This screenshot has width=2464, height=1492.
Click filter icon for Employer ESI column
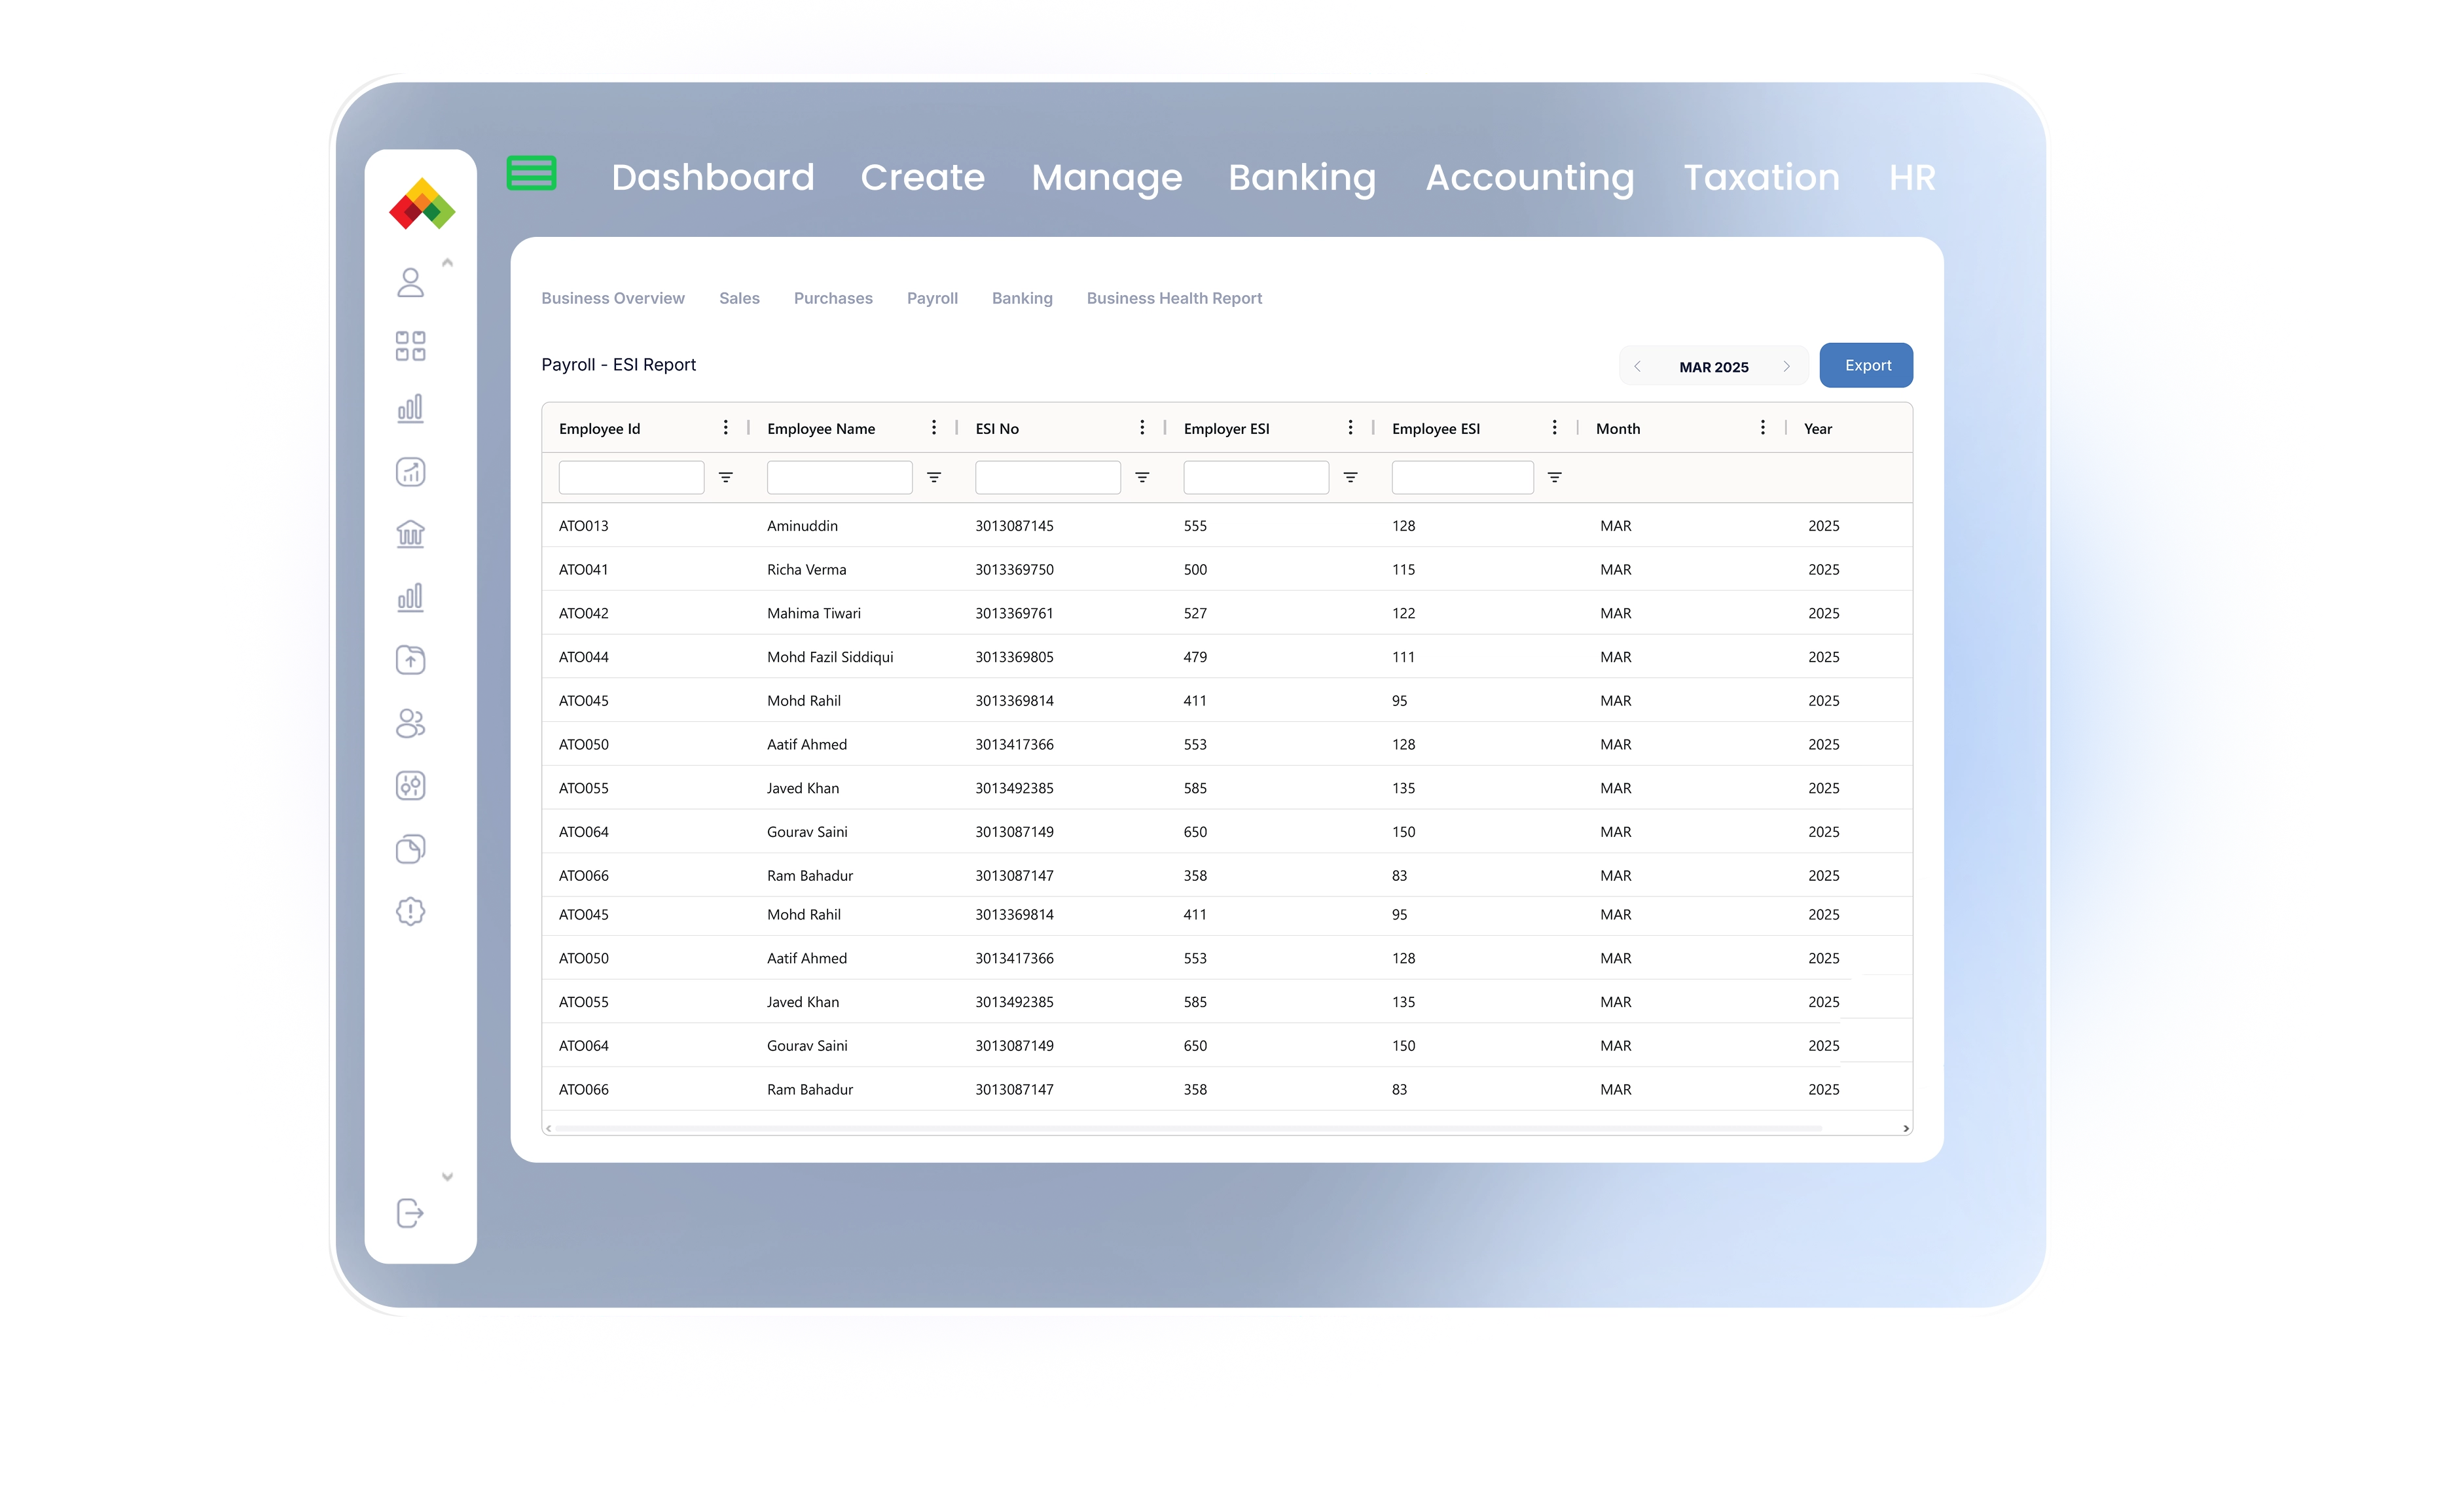(x=1350, y=478)
